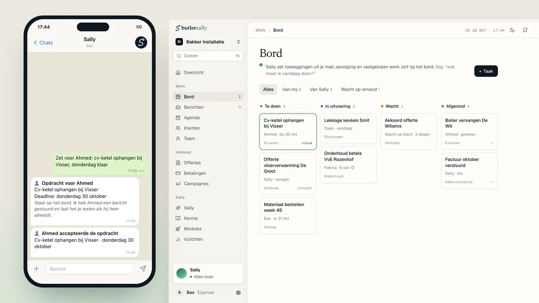Click the Sally green status avatar in sidebar
The width and height of the screenshot is (539, 303).
pyautogui.click(x=181, y=273)
